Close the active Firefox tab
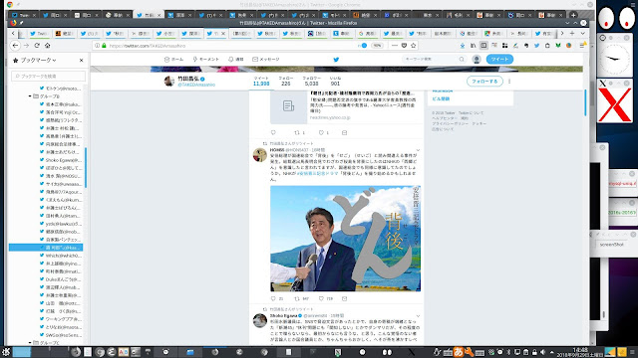The width and height of the screenshot is (638, 358). (223, 33)
